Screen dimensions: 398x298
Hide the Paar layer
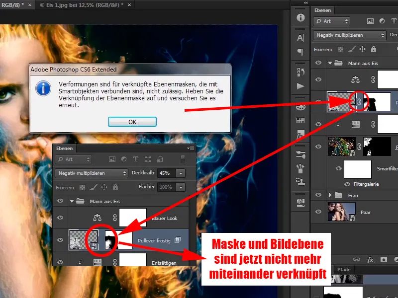[318, 212]
